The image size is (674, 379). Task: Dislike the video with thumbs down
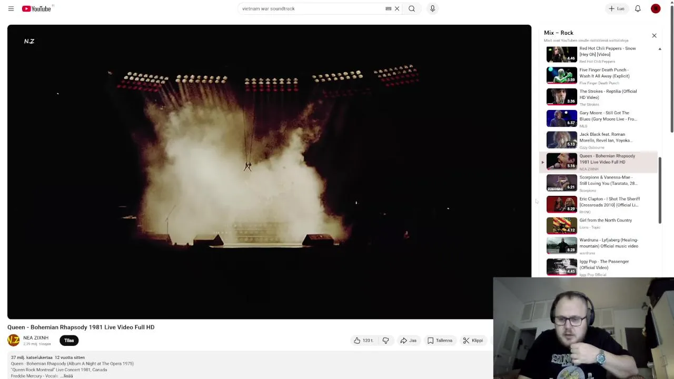pos(385,341)
